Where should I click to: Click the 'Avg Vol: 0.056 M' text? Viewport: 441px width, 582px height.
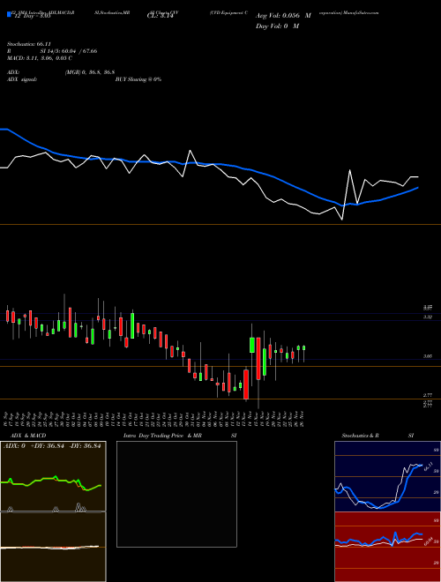(x=283, y=16)
